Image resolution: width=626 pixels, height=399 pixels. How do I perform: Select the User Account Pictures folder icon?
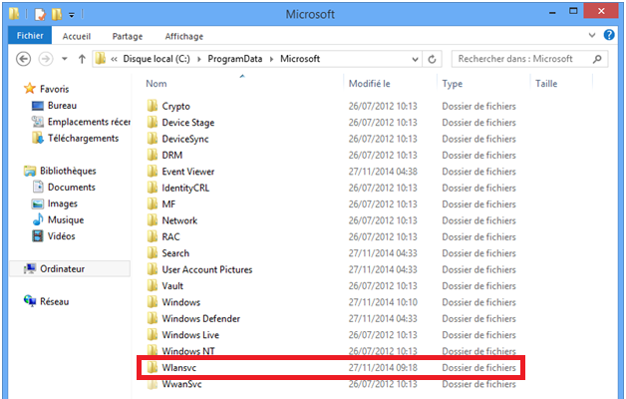pos(153,269)
